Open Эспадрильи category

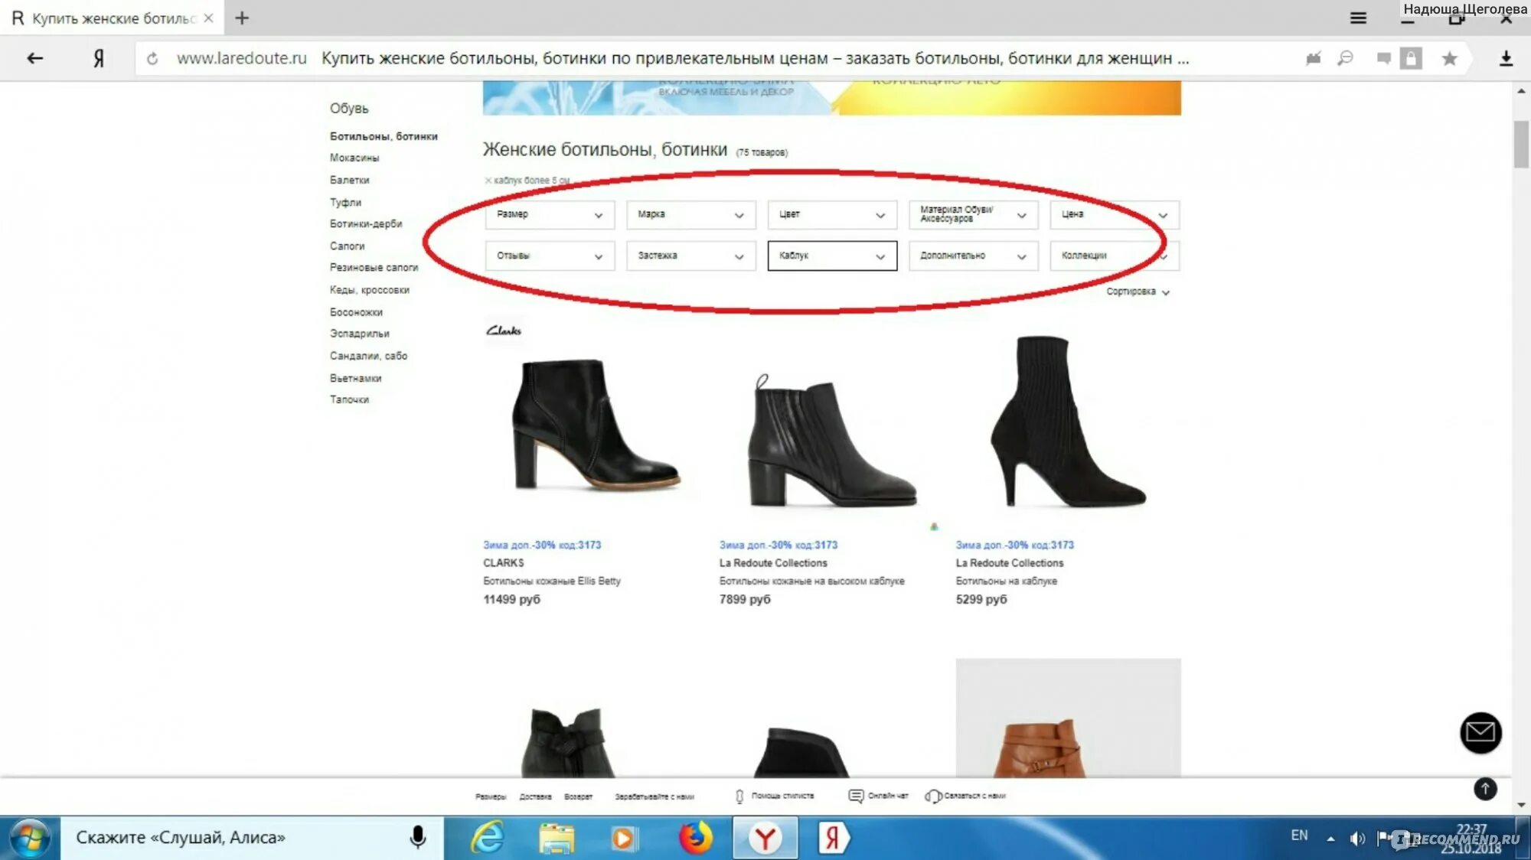coord(359,334)
